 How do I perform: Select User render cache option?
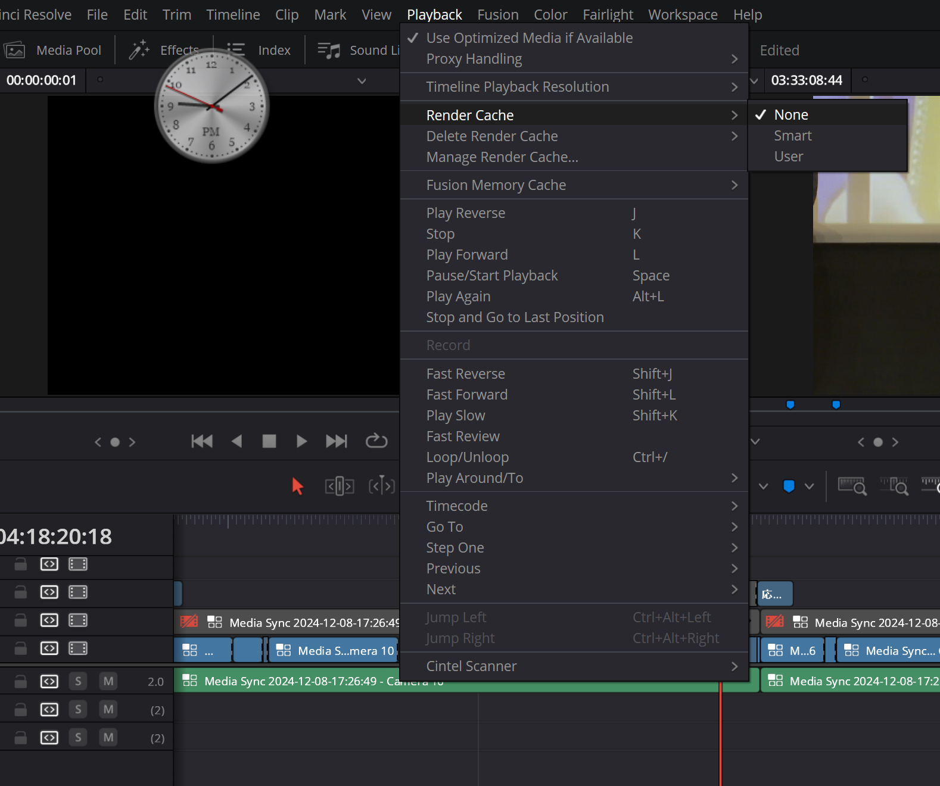pyautogui.click(x=788, y=157)
